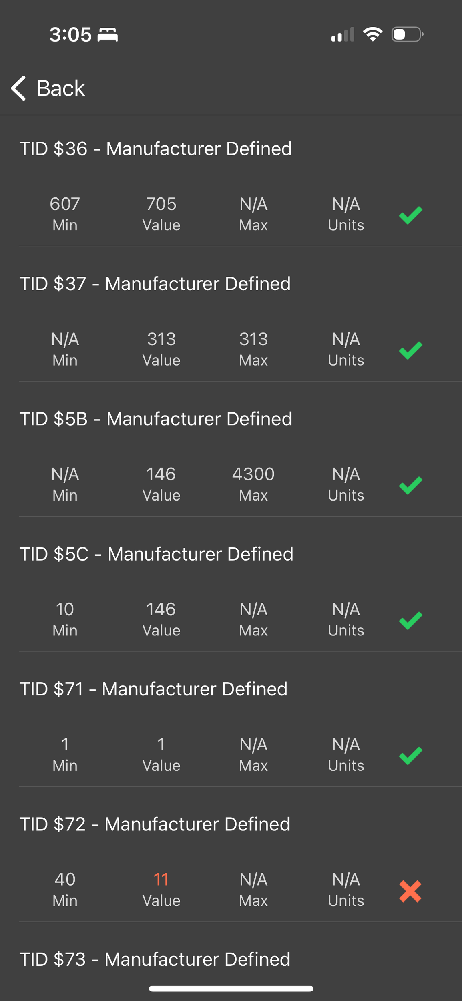Tap the 4300 Max value for TID $5B
Screen dimensions: 462x1001
253,474
